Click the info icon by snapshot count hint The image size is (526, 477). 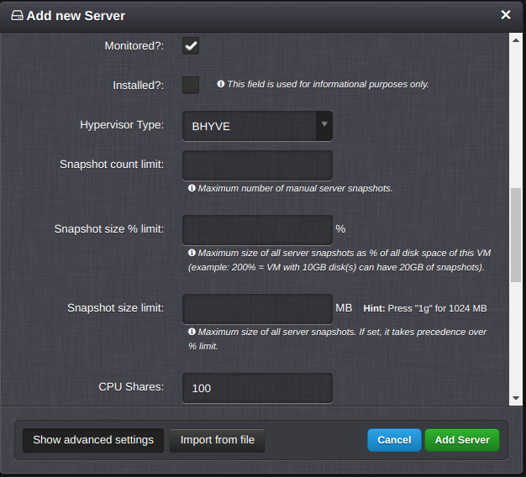click(x=192, y=188)
